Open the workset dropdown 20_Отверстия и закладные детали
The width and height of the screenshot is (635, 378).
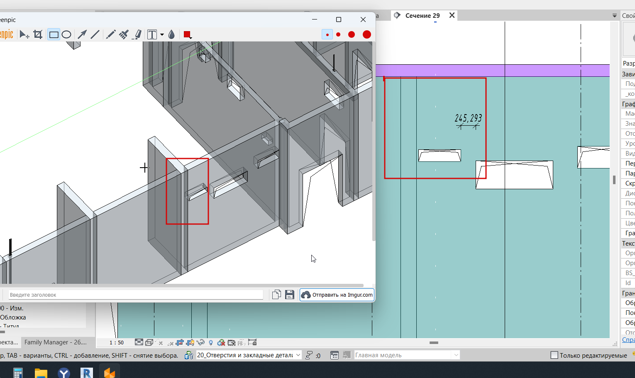tap(248, 355)
